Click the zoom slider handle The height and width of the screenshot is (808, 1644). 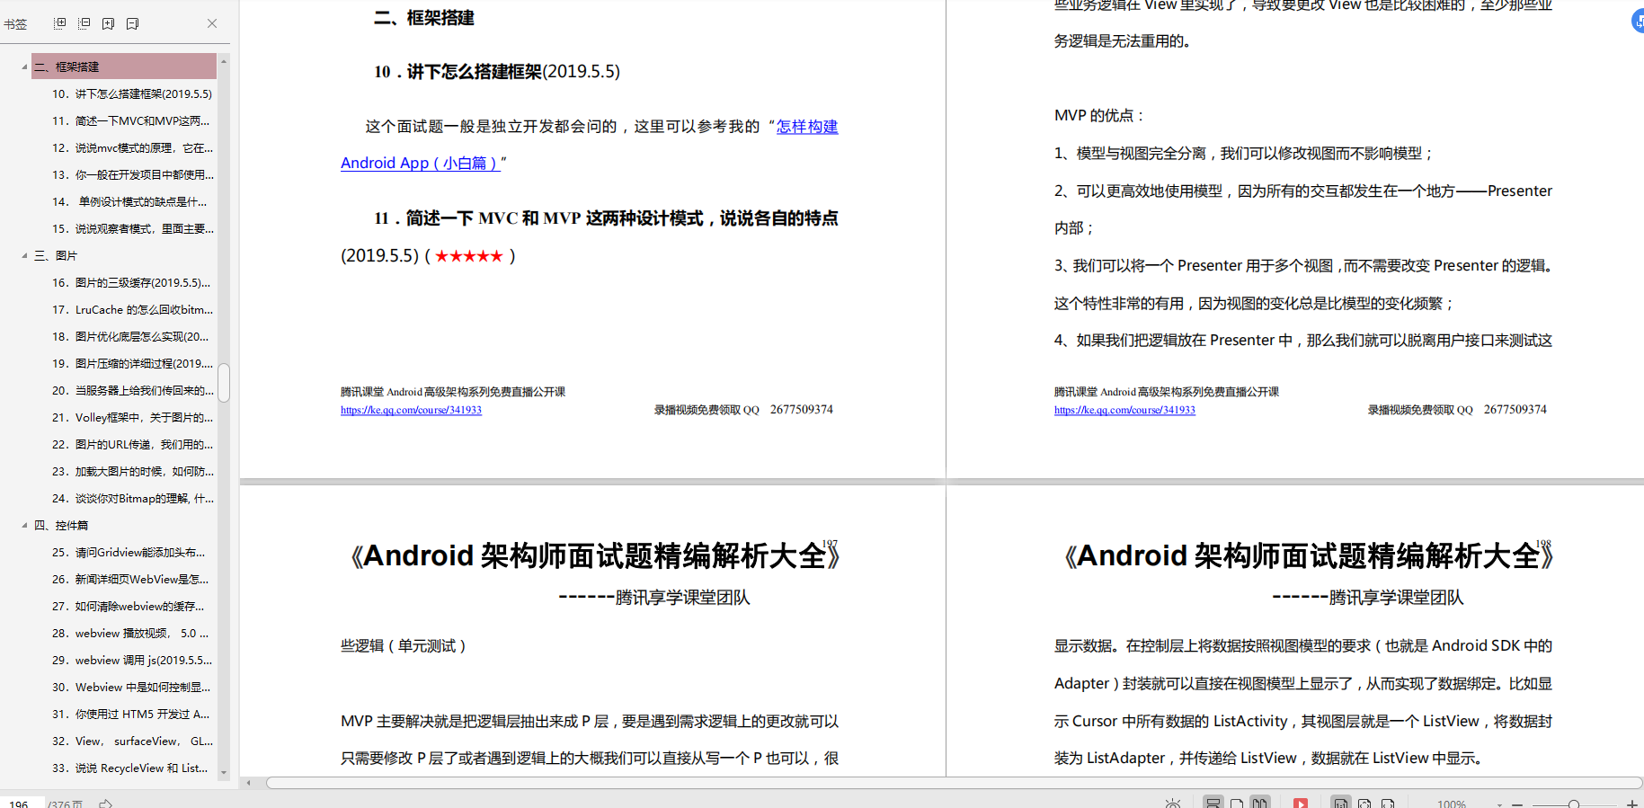pyautogui.click(x=1574, y=804)
